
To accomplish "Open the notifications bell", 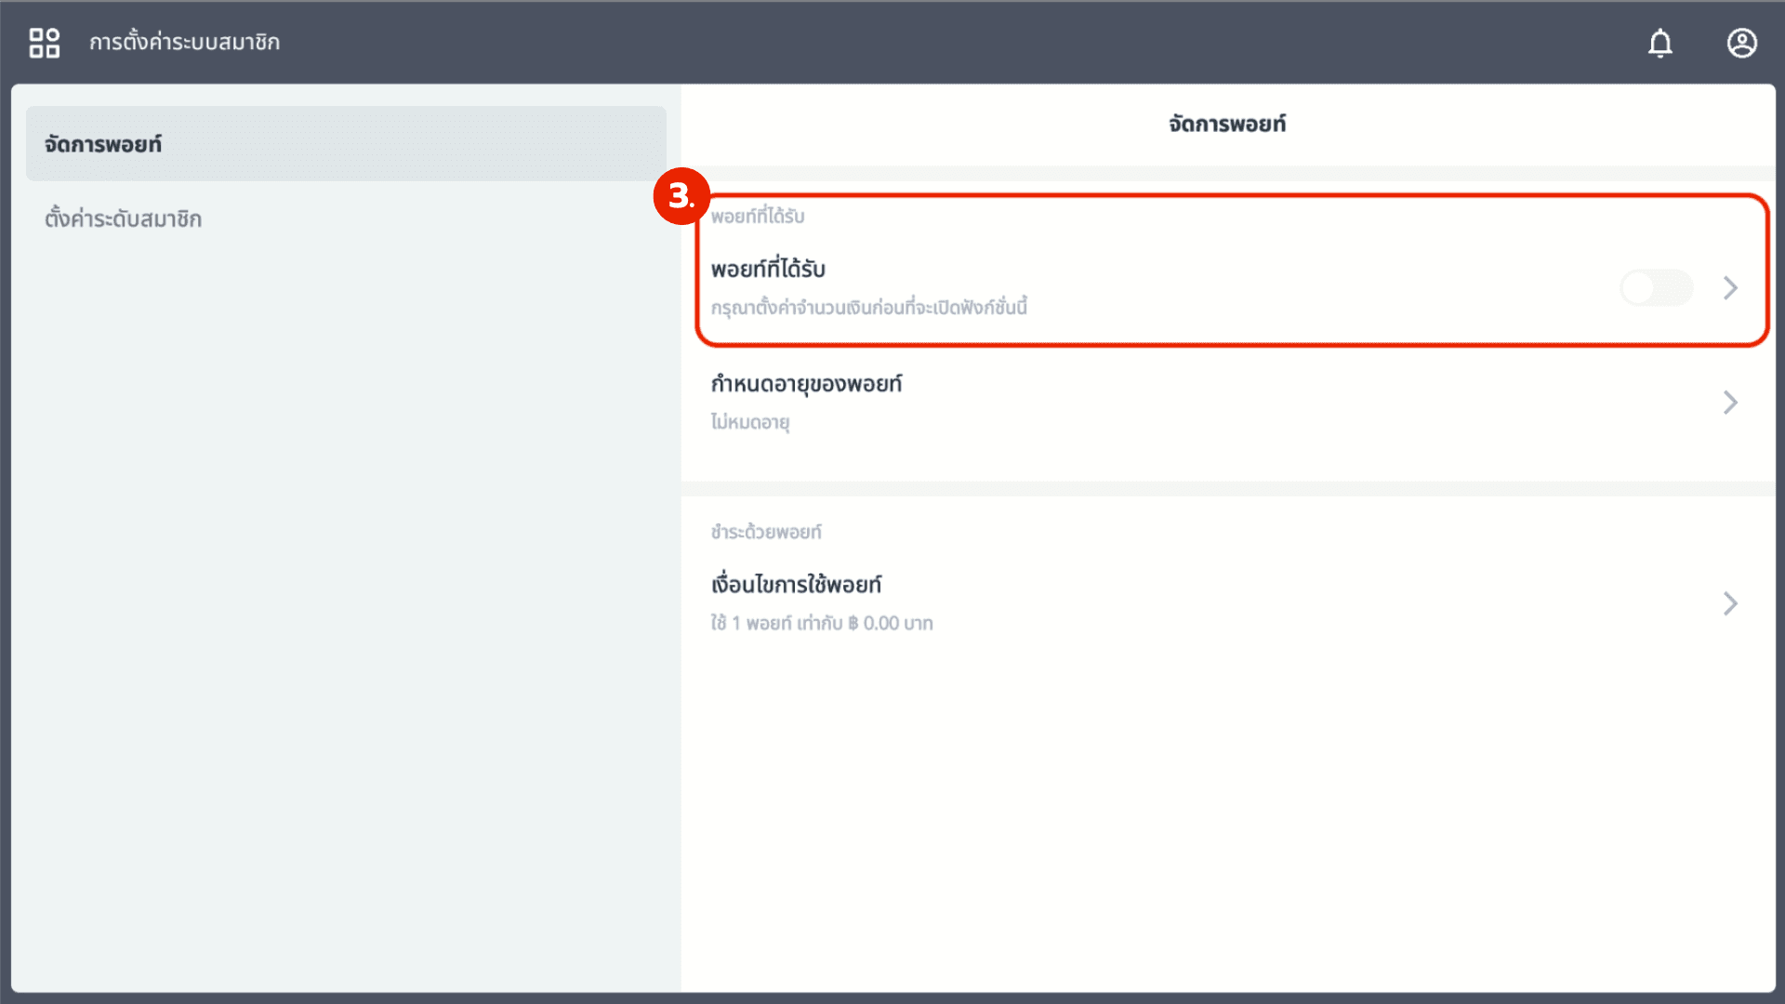I will click(1659, 43).
